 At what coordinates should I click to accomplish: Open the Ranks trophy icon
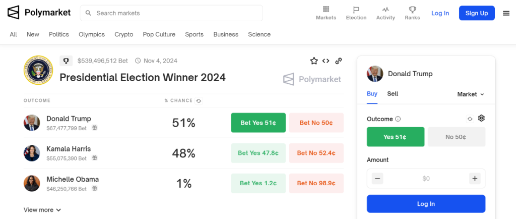tap(412, 9)
